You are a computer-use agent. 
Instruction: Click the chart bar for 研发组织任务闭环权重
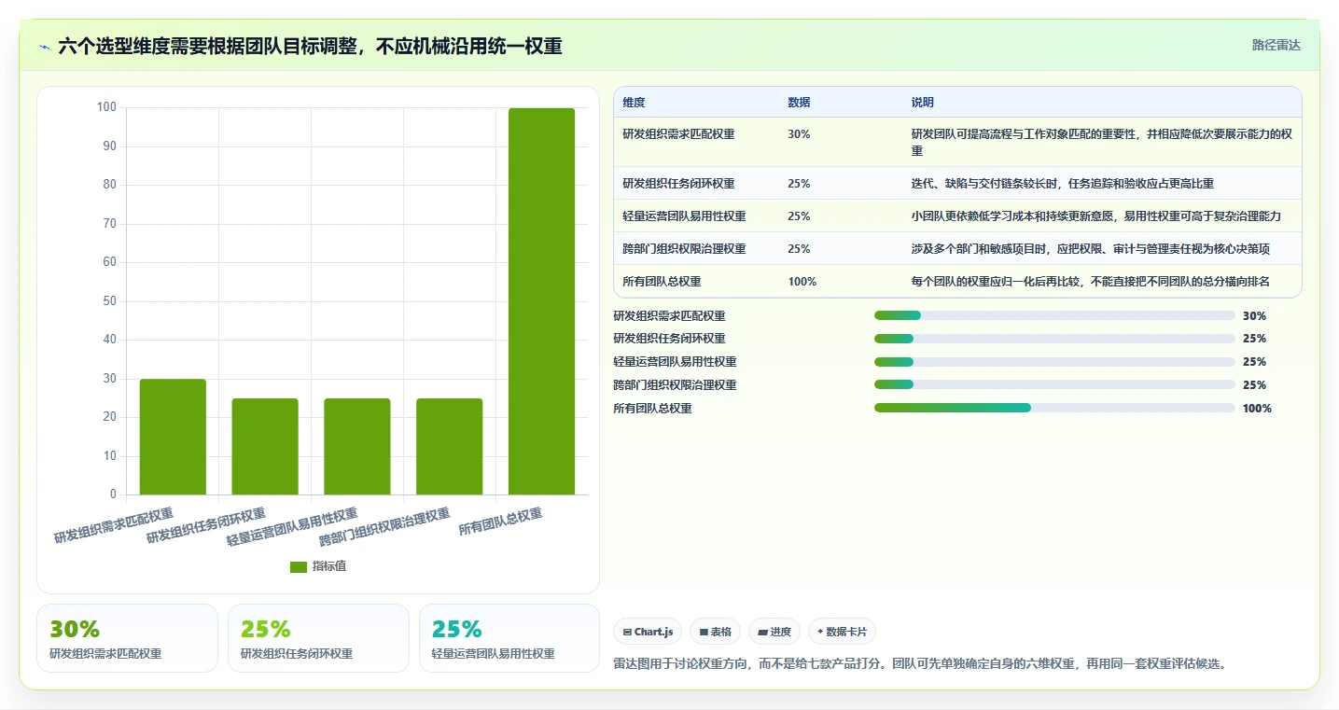[265, 446]
